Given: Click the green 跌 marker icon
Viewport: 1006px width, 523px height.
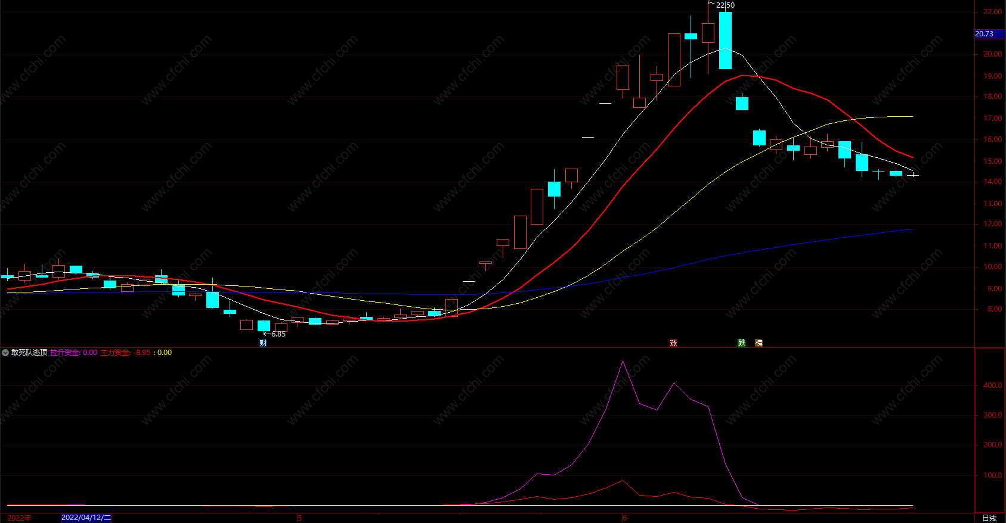Looking at the screenshot, I should point(741,343).
